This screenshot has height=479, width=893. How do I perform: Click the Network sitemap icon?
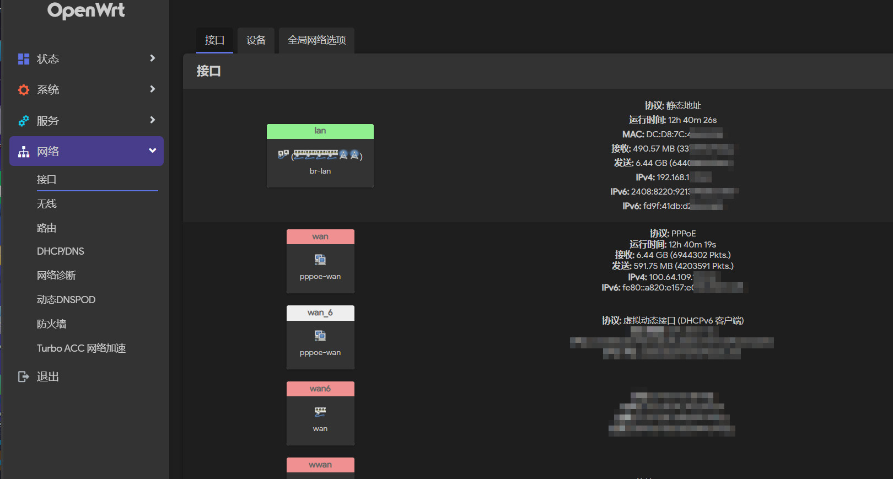click(x=24, y=152)
